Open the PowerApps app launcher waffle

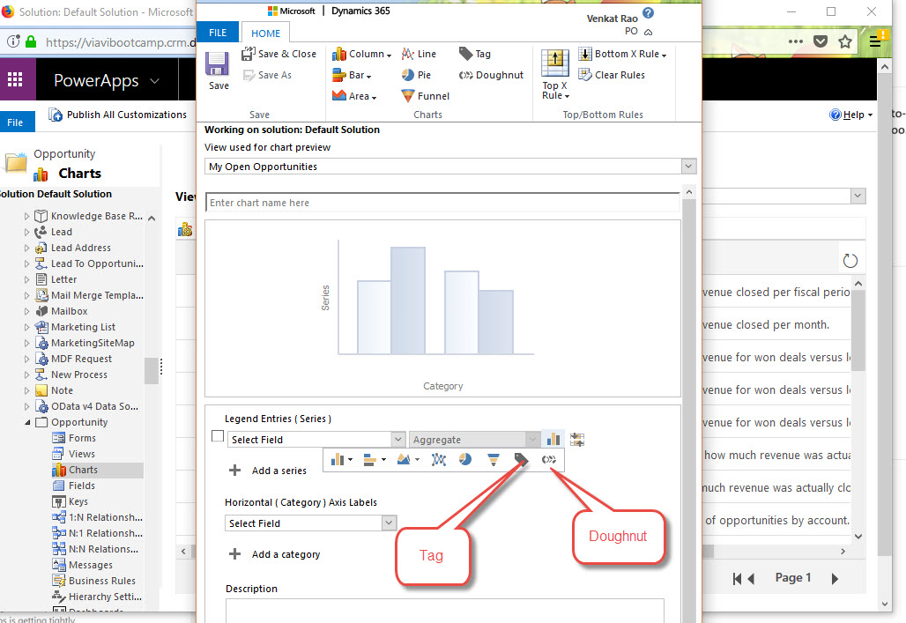click(15, 80)
